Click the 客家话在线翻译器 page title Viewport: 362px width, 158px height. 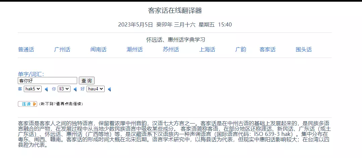click(x=175, y=11)
